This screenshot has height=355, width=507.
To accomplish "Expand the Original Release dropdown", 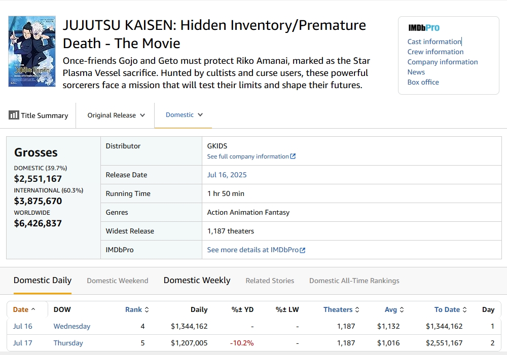I will [x=116, y=115].
